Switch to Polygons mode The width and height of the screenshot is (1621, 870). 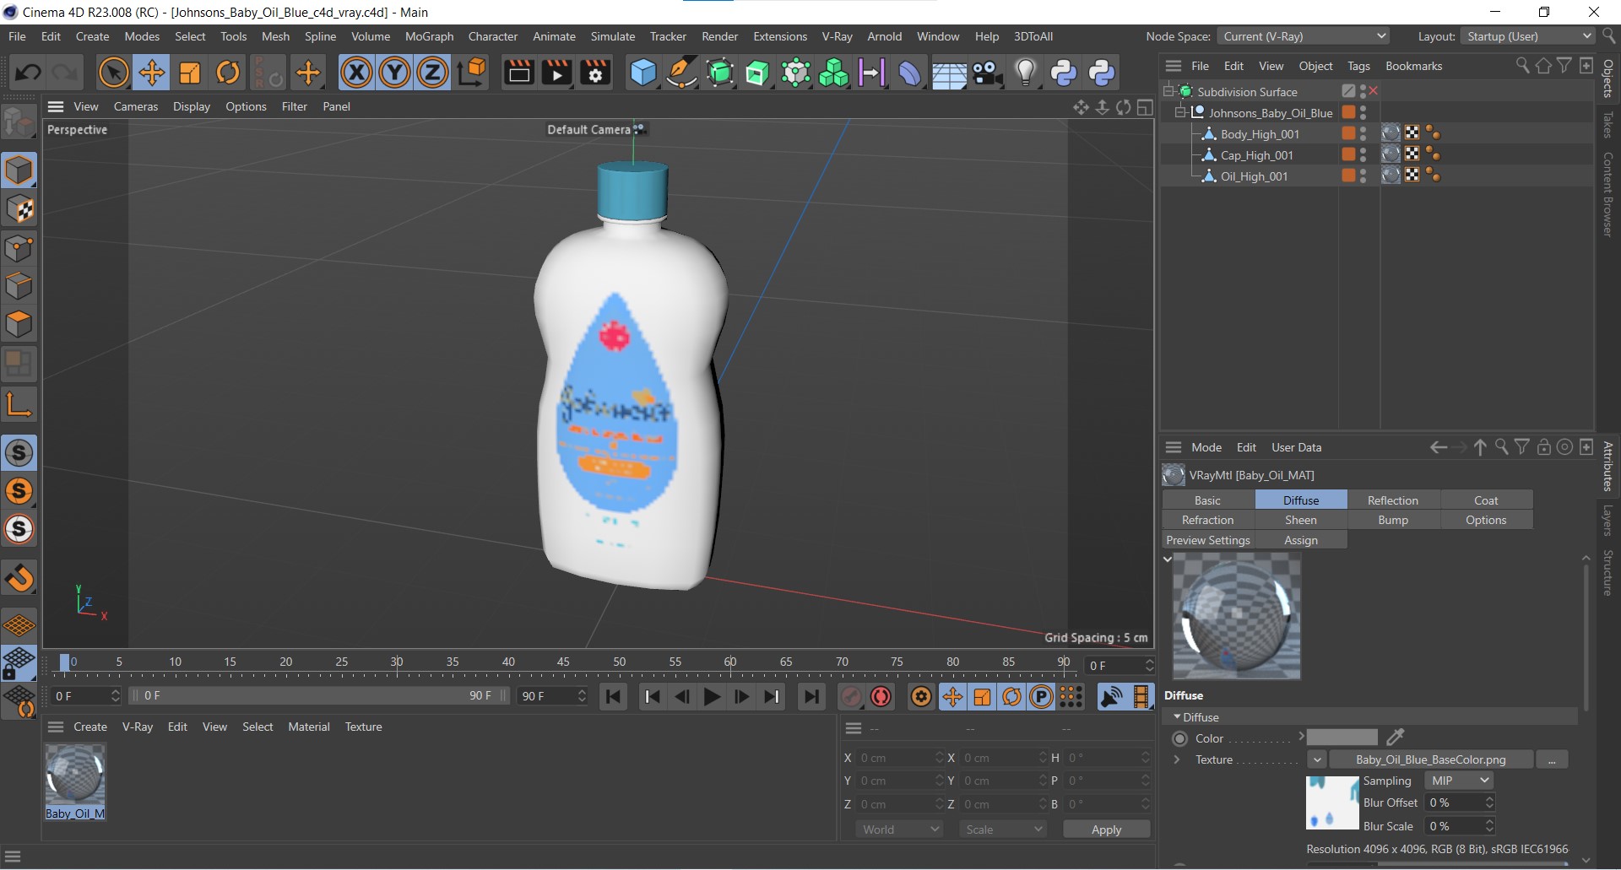pyautogui.click(x=19, y=324)
